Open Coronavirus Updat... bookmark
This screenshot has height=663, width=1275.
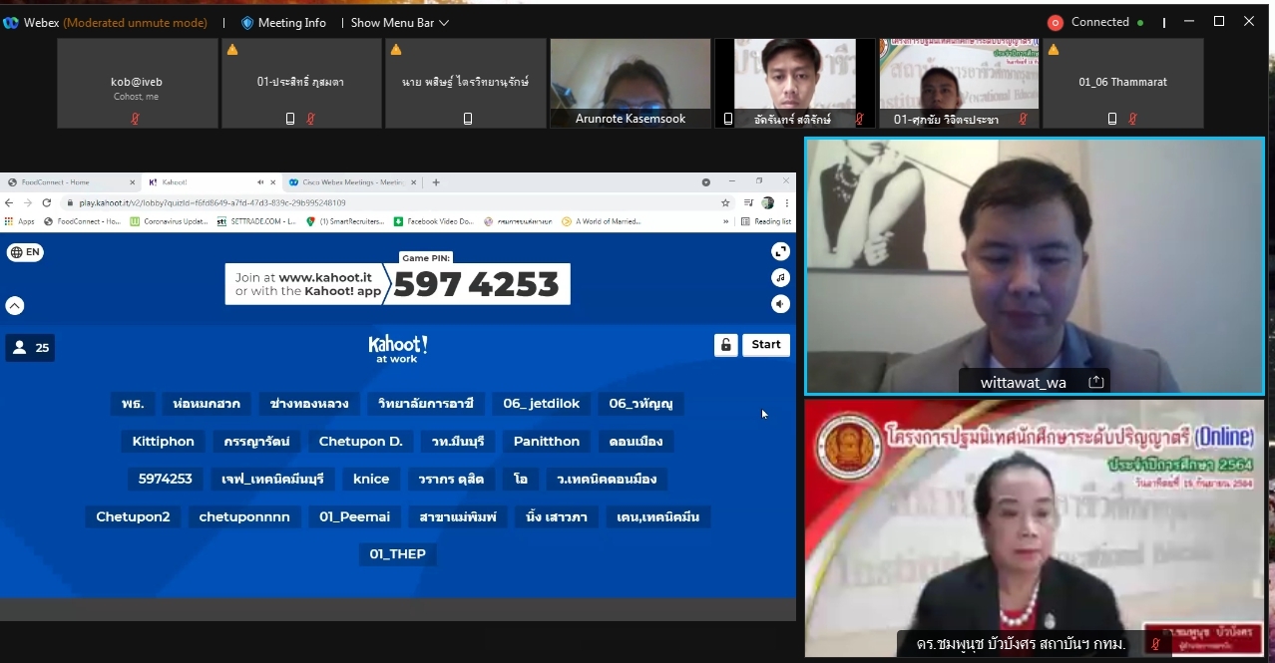(169, 221)
